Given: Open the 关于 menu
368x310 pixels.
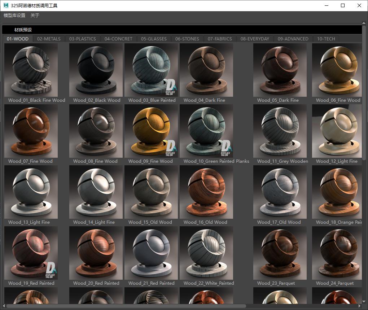Looking at the screenshot, I should [x=35, y=16].
